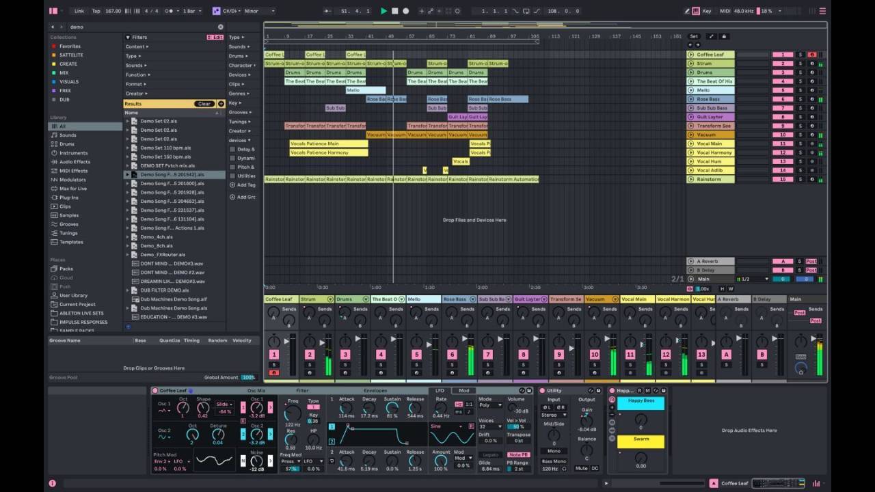Screen dimensions: 875x492
Task: Select the draw mode pencil icon
Action: click(687, 11)
